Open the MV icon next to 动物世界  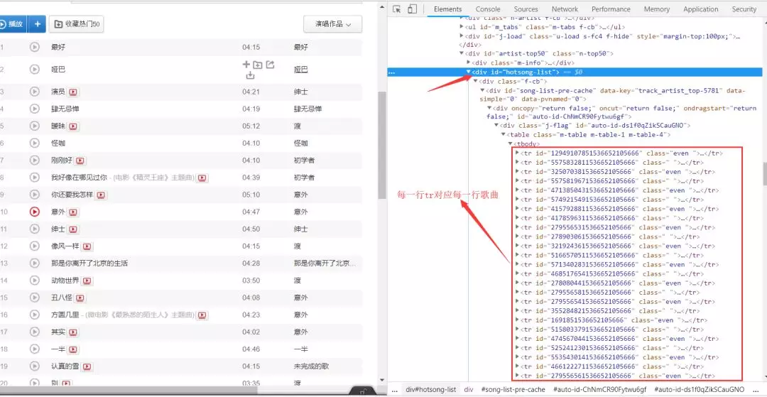tap(87, 281)
